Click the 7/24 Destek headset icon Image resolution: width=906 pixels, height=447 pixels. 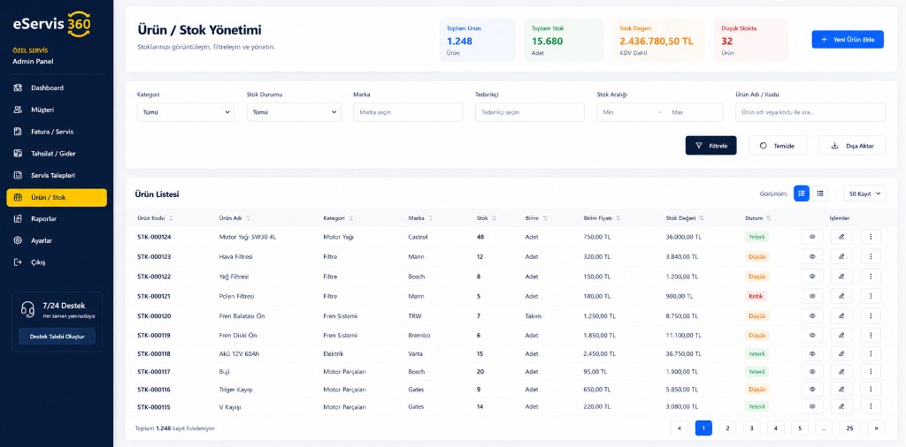coord(27,310)
